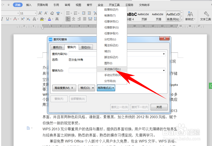This screenshot has height=146, width=212.
Task: Increase paragraph indent
Action: (x=89, y=13)
